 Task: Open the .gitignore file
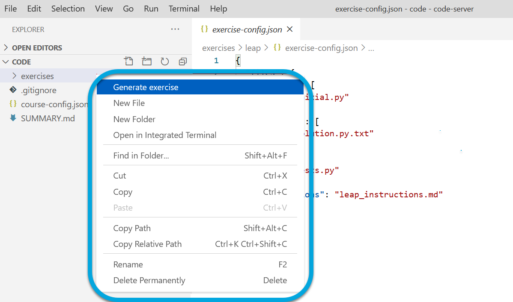point(39,90)
